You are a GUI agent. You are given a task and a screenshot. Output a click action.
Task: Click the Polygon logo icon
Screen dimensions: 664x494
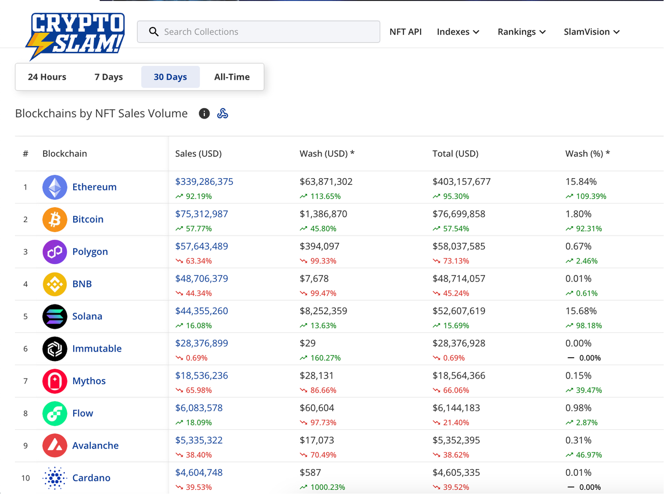click(54, 252)
